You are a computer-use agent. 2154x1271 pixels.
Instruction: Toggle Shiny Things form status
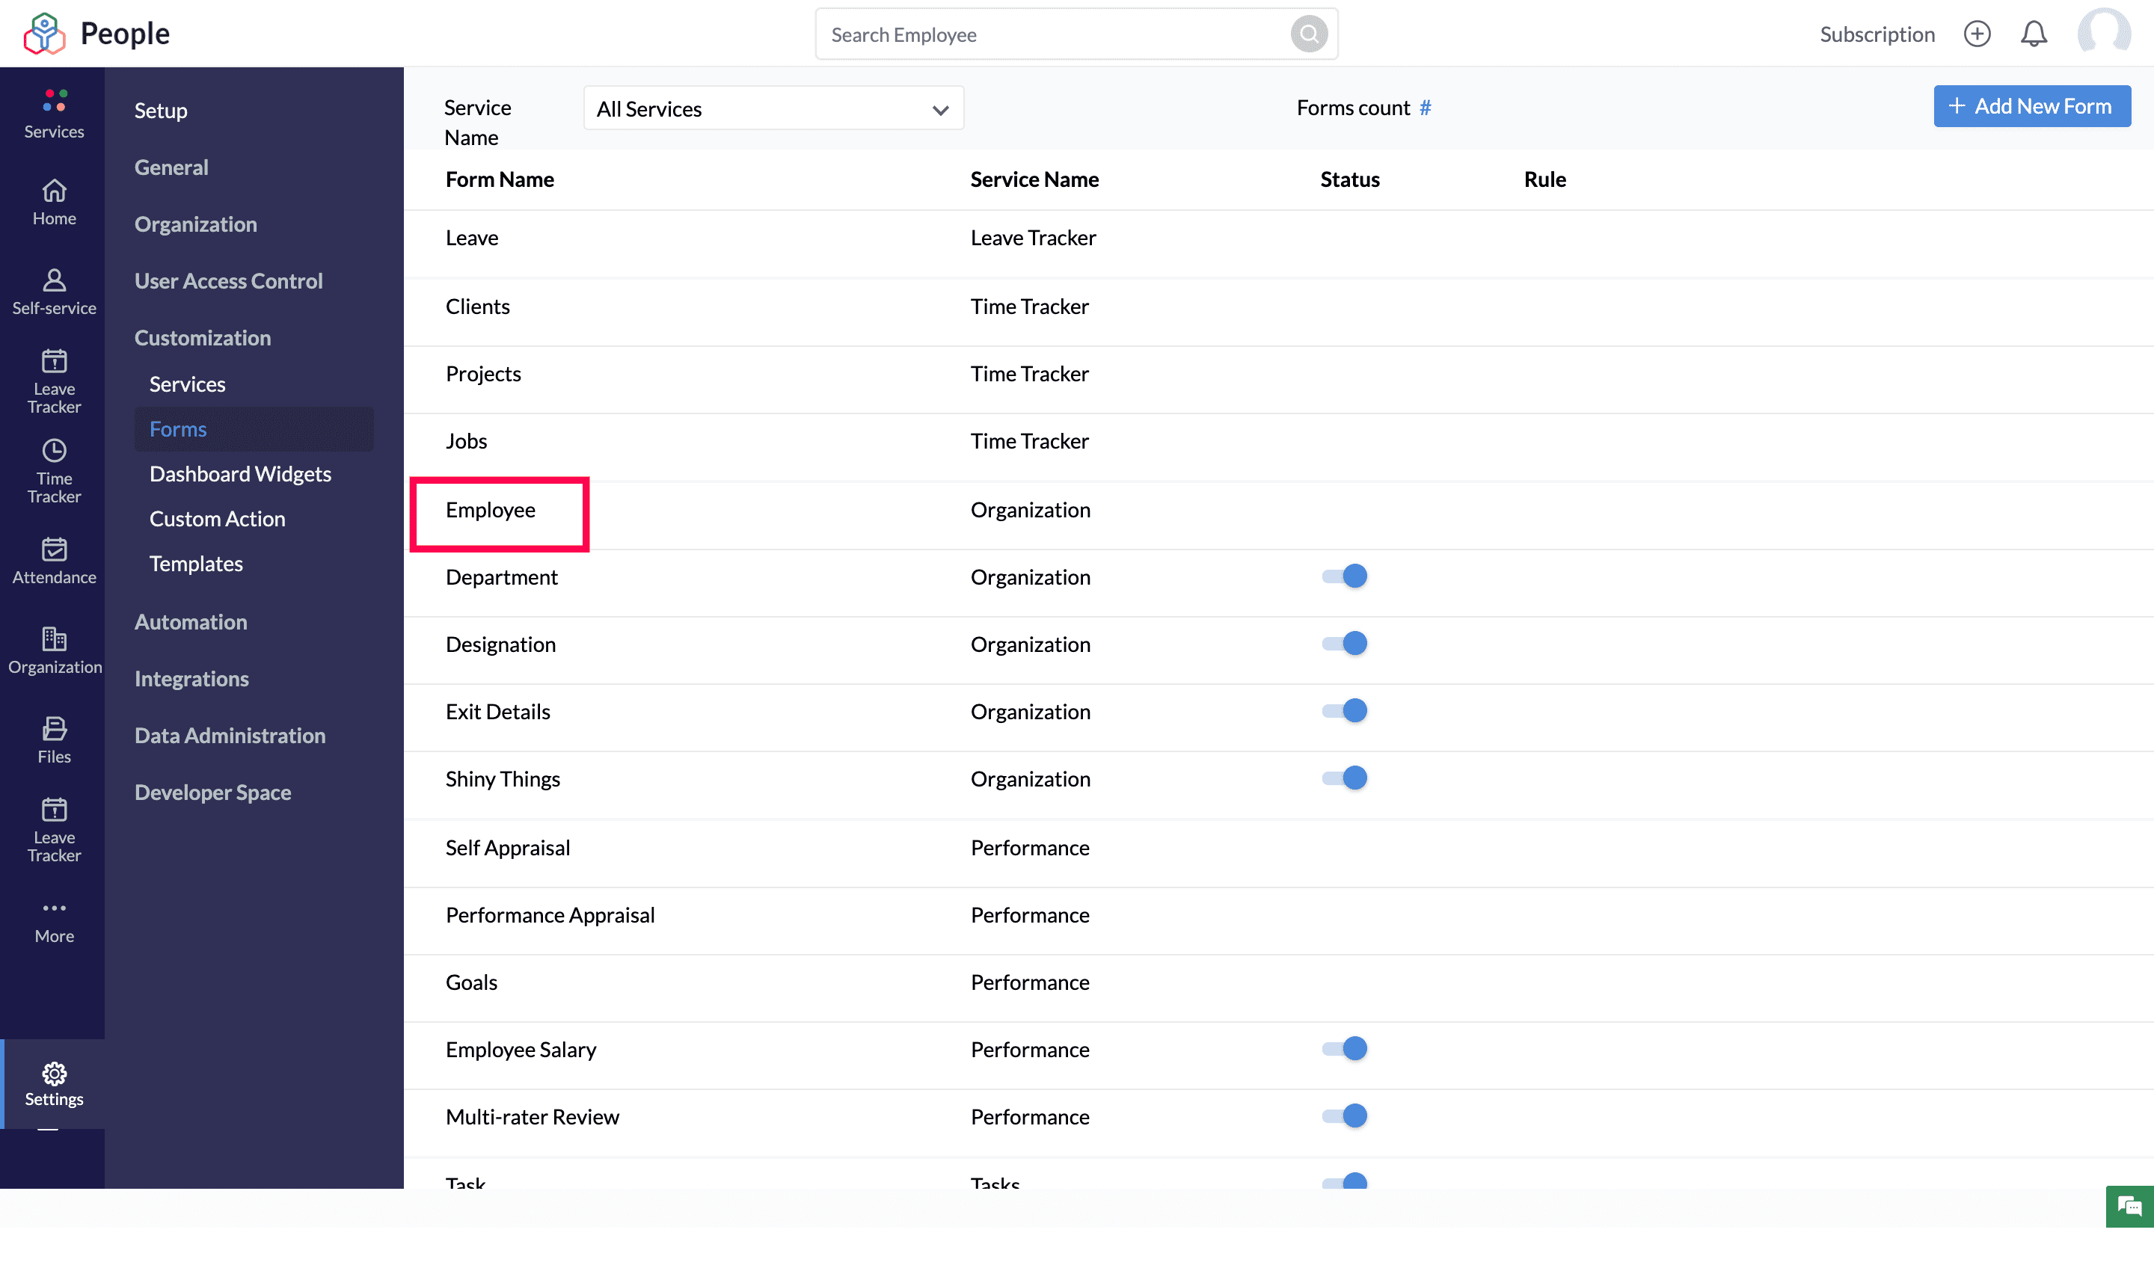tap(1344, 778)
